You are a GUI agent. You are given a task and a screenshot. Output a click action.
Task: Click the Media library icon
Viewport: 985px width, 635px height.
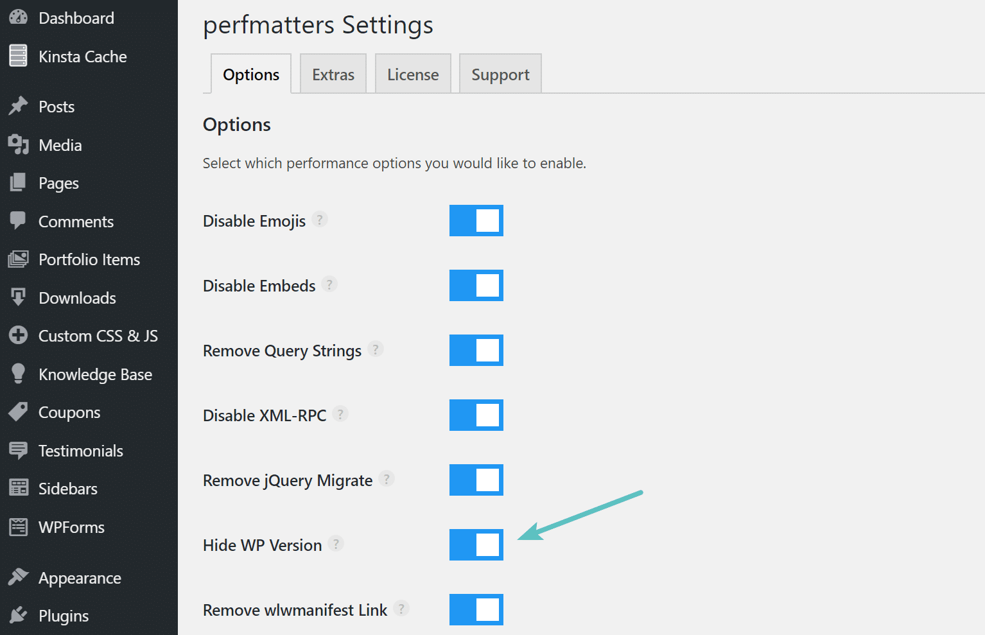click(19, 144)
